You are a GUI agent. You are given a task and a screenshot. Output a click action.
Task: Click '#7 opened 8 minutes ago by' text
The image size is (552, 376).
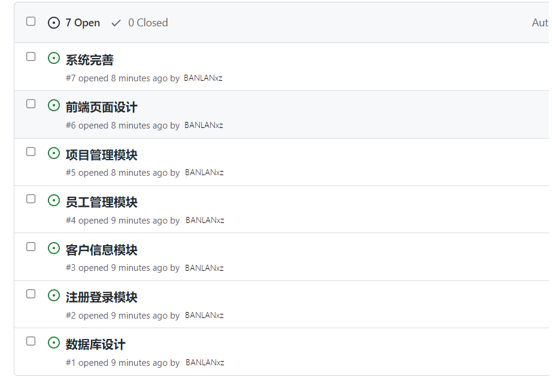(123, 78)
